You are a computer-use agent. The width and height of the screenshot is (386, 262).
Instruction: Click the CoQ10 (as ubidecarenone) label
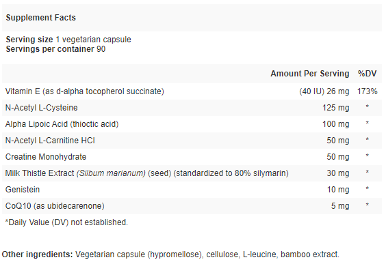coord(55,206)
